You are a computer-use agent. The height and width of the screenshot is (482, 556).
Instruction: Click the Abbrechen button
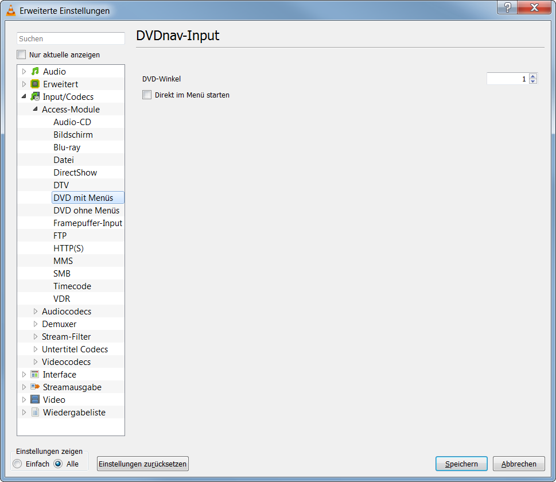pyautogui.click(x=518, y=464)
